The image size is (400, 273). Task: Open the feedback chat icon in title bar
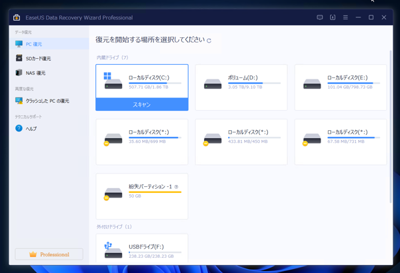(x=319, y=17)
